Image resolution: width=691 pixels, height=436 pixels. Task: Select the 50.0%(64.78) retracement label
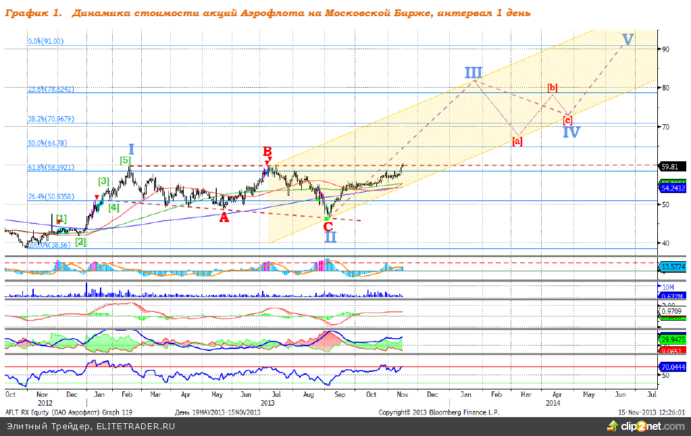(47, 143)
